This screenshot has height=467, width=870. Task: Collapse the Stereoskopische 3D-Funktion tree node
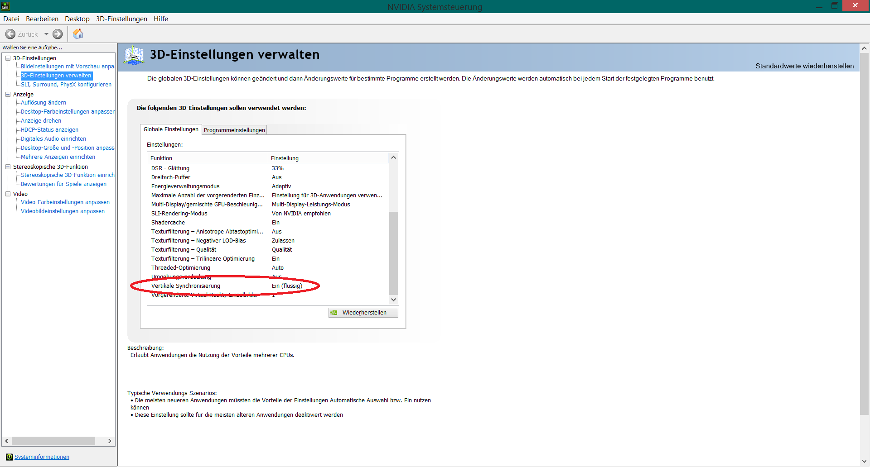8,167
